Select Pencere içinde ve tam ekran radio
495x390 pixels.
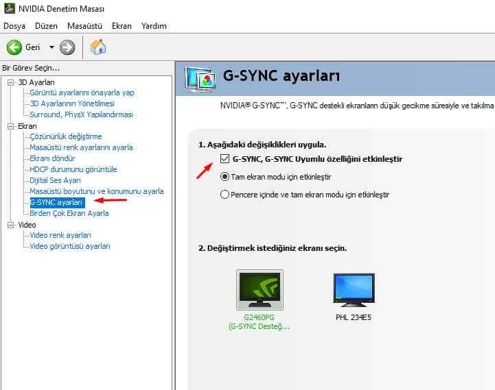click(225, 194)
